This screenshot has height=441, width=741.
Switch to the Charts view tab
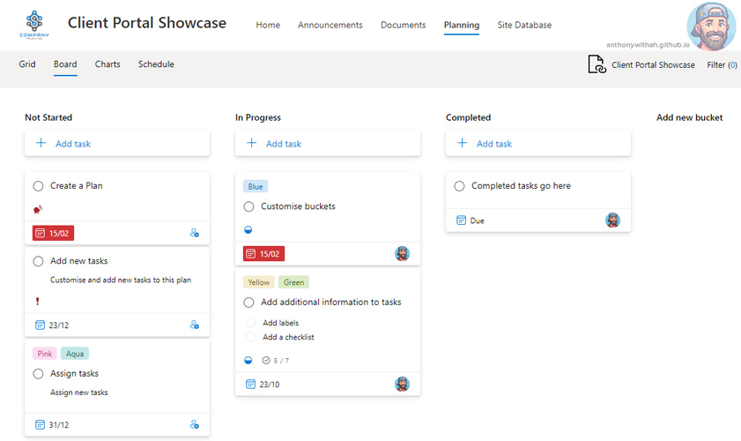(107, 64)
